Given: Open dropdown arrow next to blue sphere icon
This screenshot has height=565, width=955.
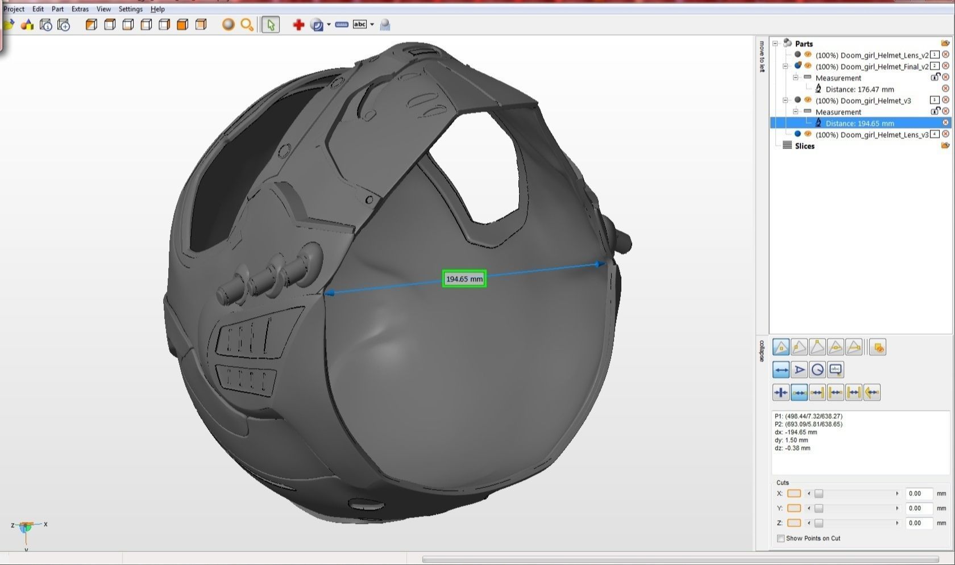Looking at the screenshot, I should click(x=329, y=24).
